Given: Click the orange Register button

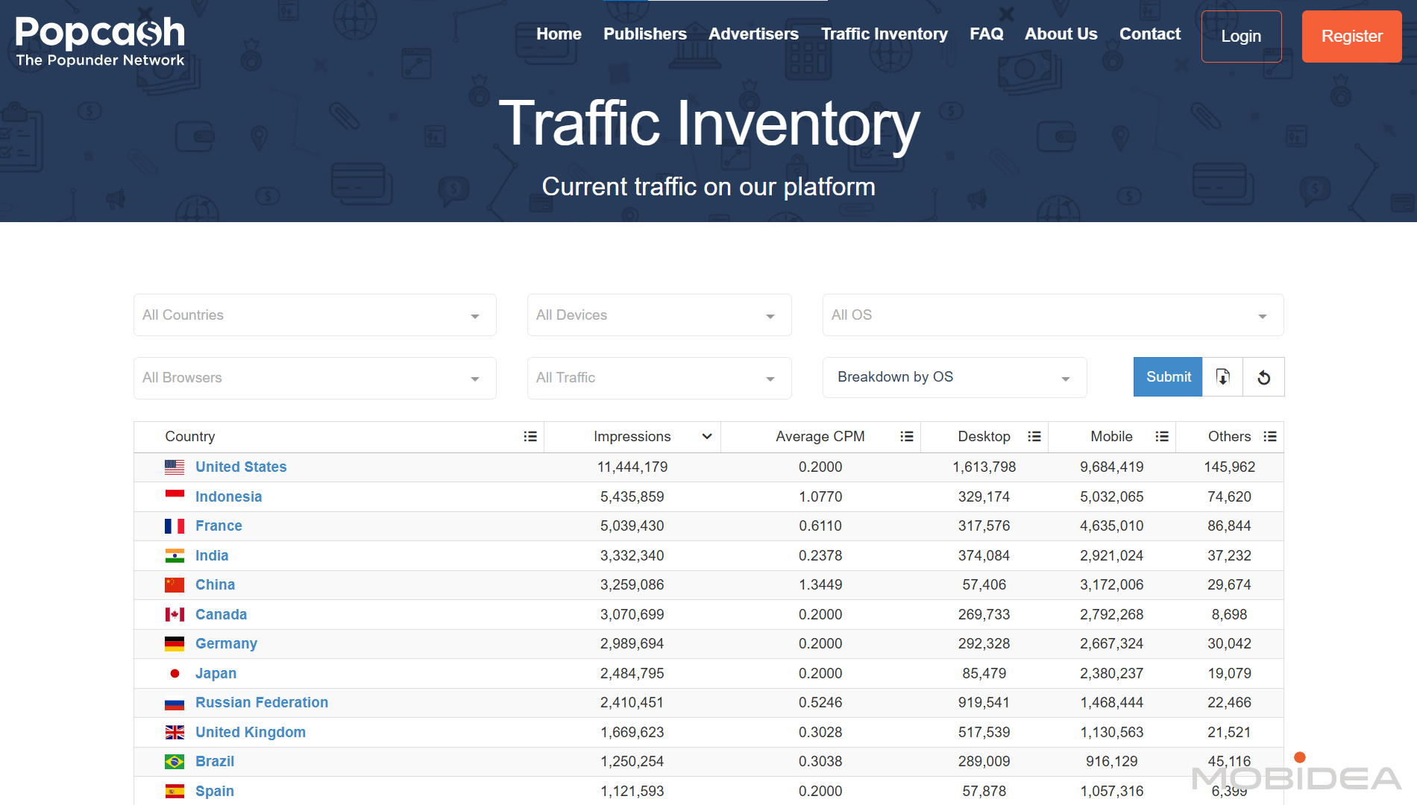Looking at the screenshot, I should coord(1351,36).
